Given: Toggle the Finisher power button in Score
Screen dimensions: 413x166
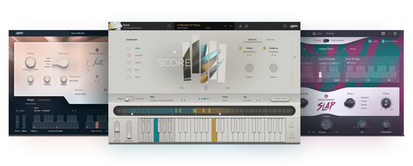Looking at the screenshot, I should pos(240,48).
